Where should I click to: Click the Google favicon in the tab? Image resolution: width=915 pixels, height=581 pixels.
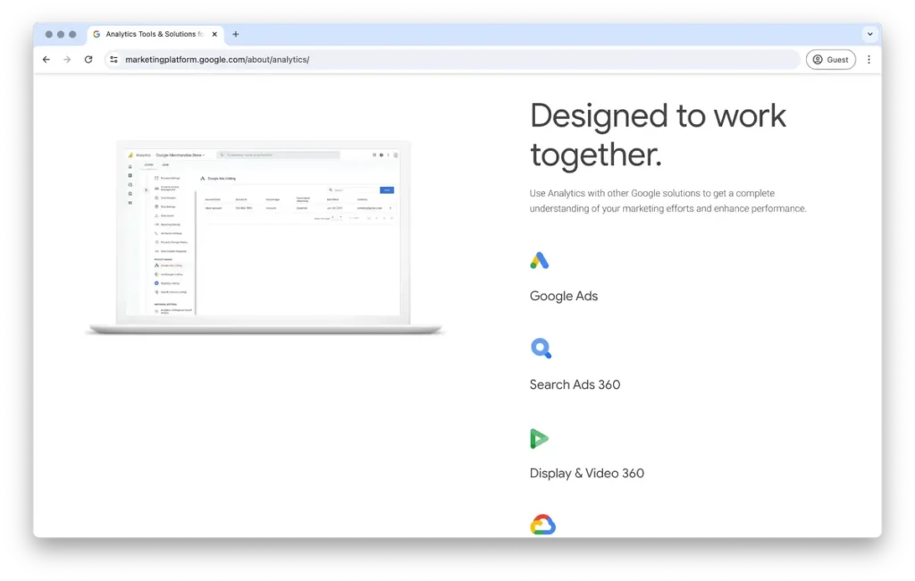click(x=97, y=35)
